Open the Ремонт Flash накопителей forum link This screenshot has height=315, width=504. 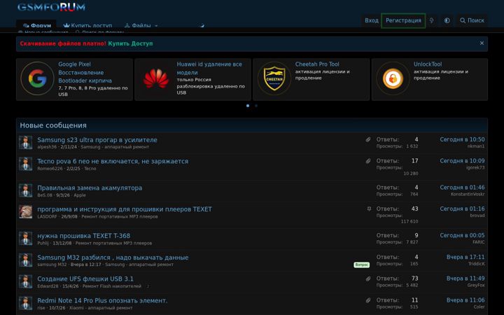tap(112, 286)
